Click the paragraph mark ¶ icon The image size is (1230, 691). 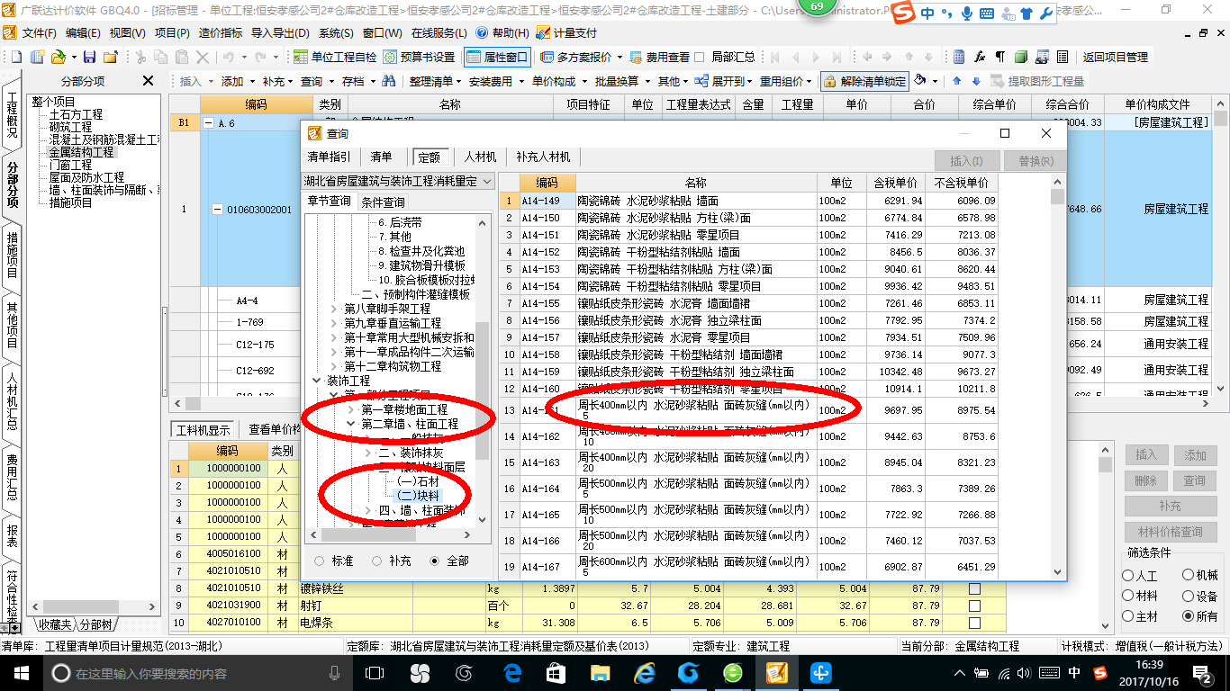tap(999, 57)
